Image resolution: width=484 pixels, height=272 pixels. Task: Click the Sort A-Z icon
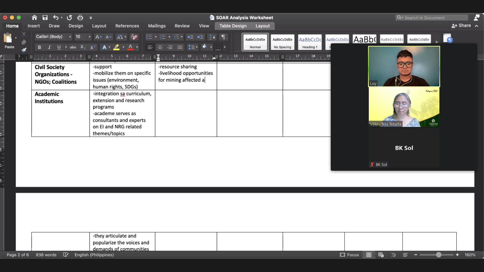click(212, 37)
